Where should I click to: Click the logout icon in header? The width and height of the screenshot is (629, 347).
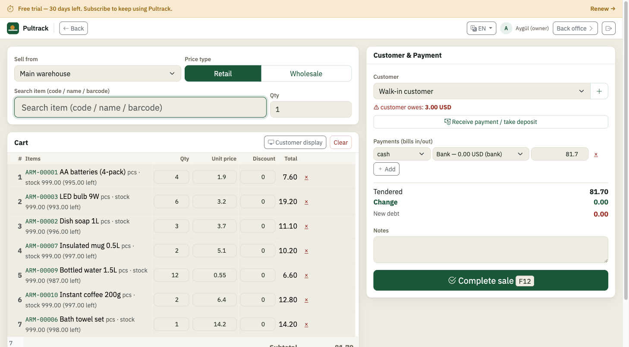[x=609, y=28]
